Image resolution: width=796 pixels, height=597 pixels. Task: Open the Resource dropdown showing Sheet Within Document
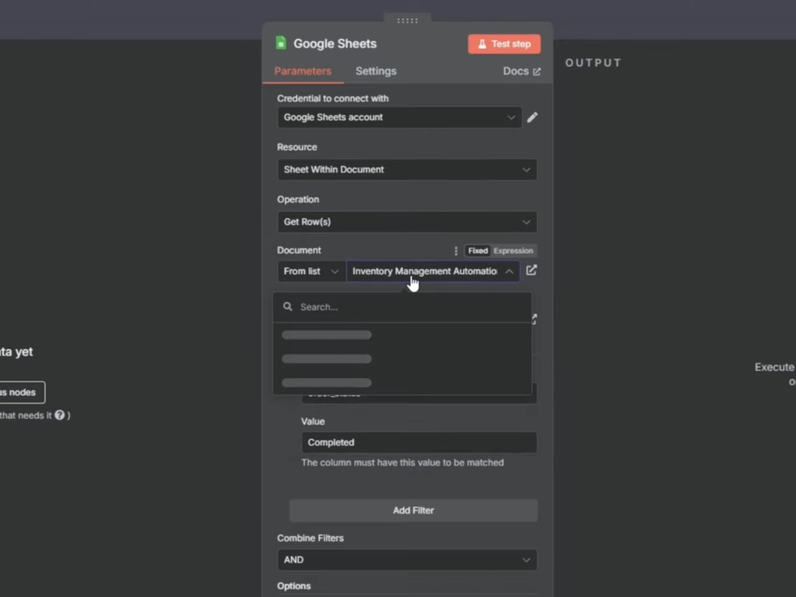point(407,170)
